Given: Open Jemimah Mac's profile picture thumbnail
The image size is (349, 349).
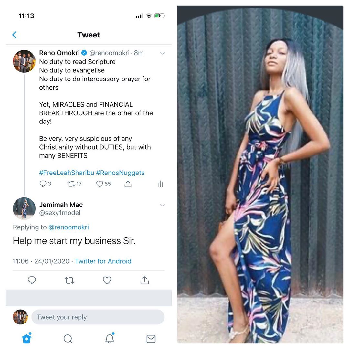Looking at the screenshot, I should 24,208.
